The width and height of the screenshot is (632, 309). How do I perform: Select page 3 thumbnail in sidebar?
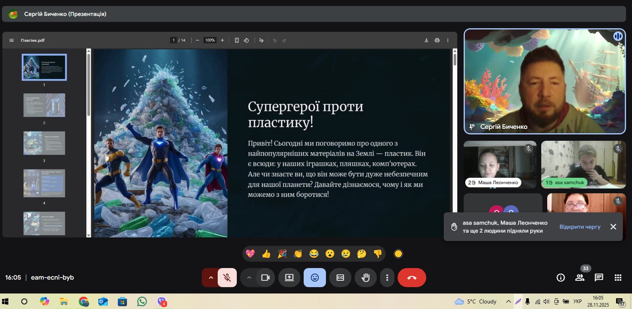coord(44,143)
